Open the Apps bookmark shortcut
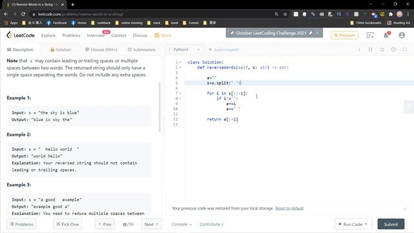Image resolution: width=414 pixels, height=233 pixels. coord(11,23)
